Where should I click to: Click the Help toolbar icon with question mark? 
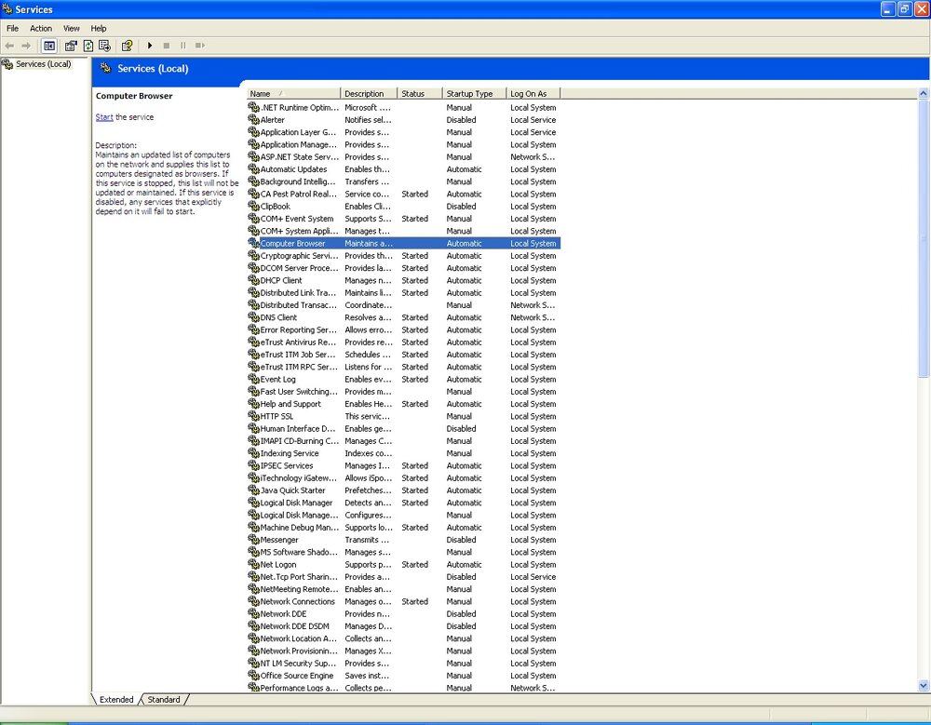[127, 46]
